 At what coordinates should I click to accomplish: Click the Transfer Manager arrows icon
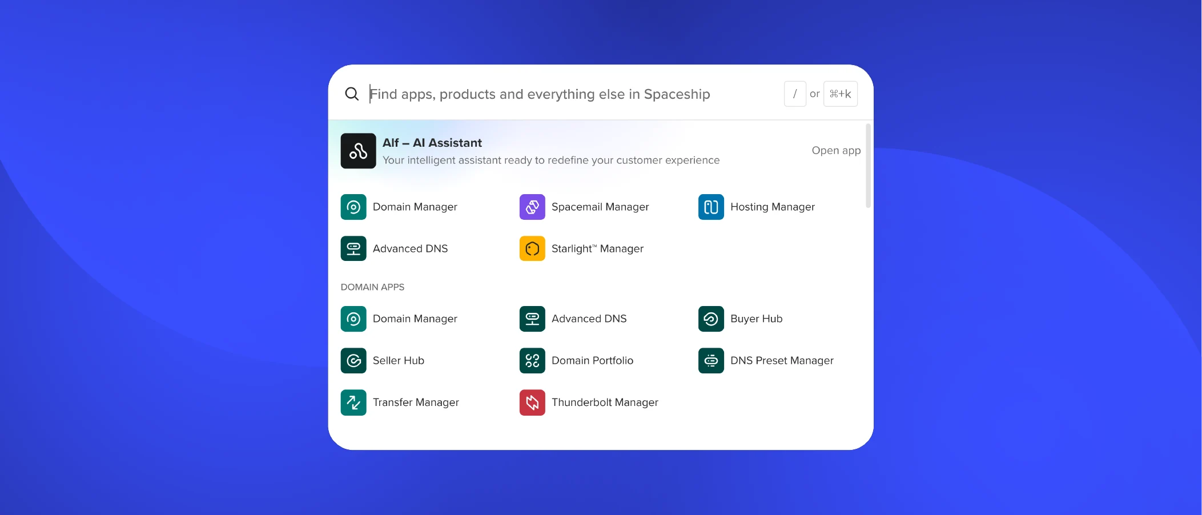(x=353, y=403)
